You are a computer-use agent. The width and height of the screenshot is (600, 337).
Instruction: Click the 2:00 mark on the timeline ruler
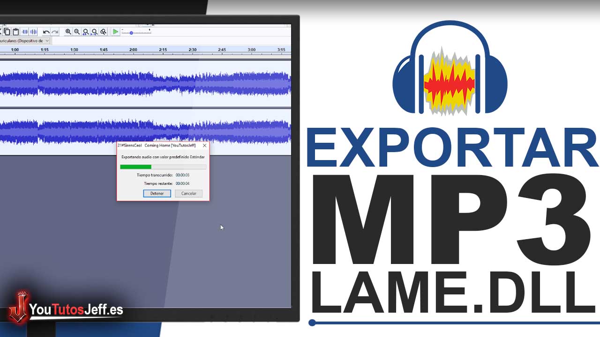[133, 50]
